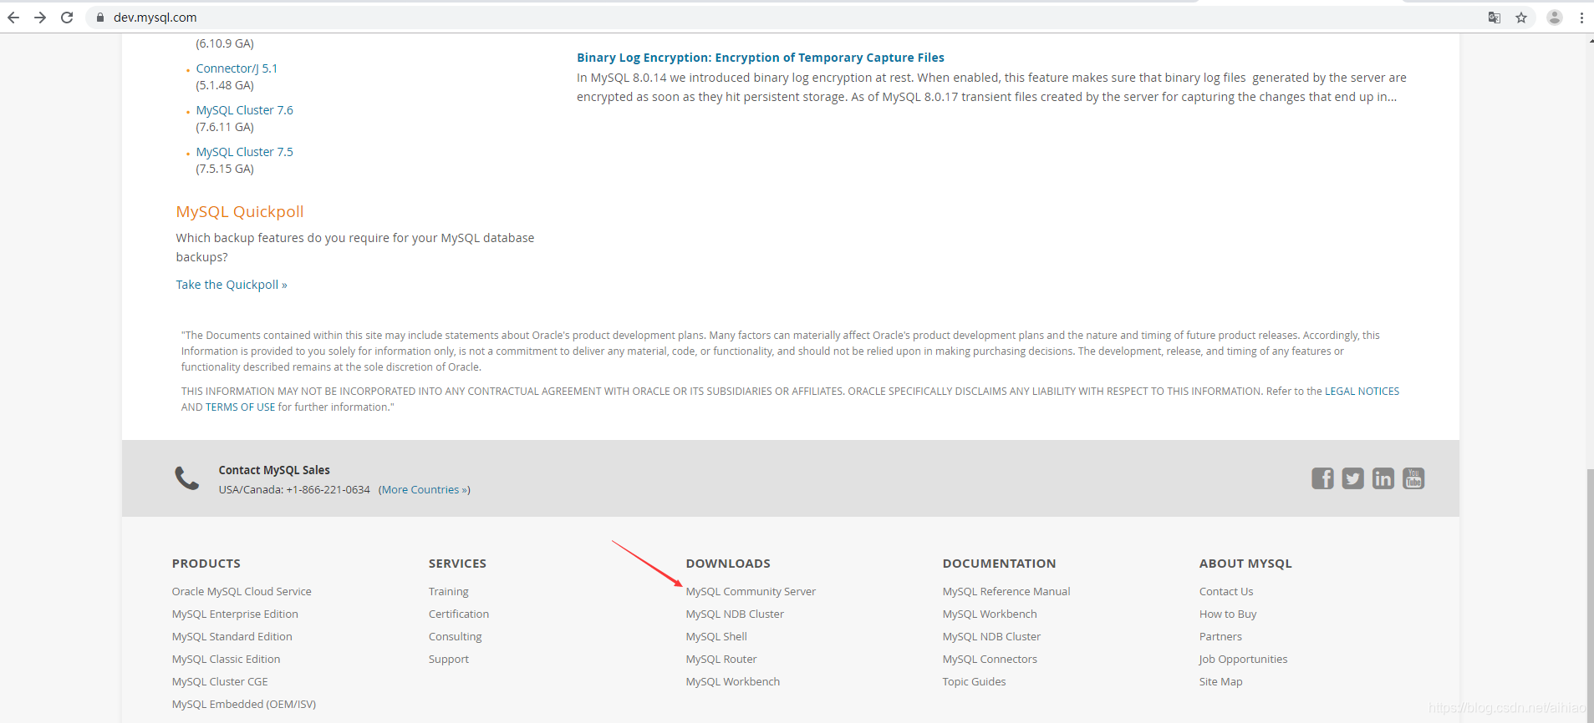This screenshot has width=1594, height=723.
Task: Open MySQL Cluster CGE footer link
Action: tap(220, 682)
